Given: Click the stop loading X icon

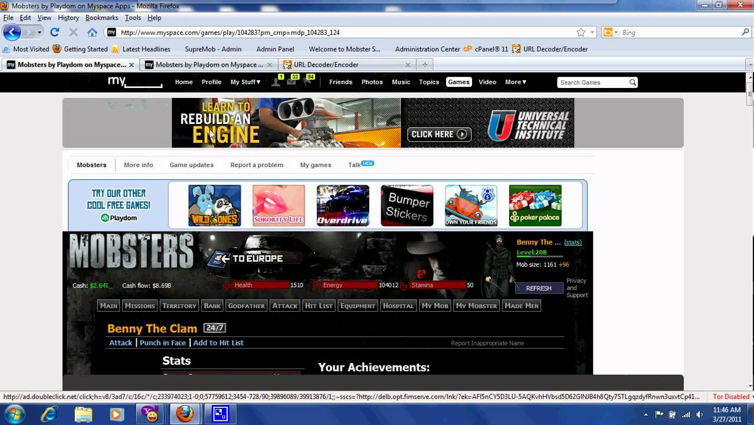Looking at the screenshot, I should (73, 32).
